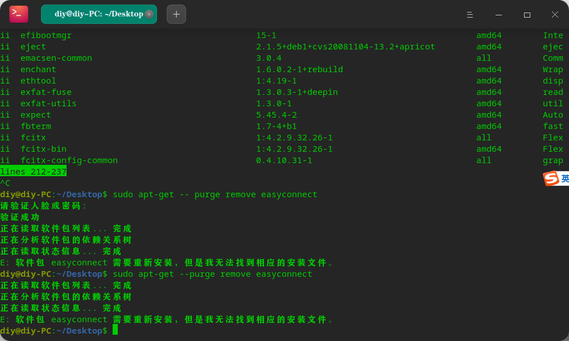The height and width of the screenshot is (341, 569).
Task: Click version 5.45.4-2
Action: [x=277, y=115]
